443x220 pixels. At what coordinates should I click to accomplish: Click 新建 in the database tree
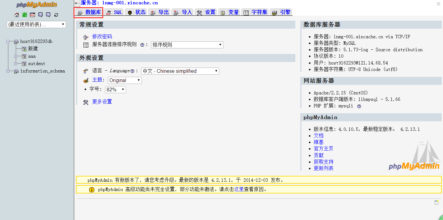click(x=33, y=49)
